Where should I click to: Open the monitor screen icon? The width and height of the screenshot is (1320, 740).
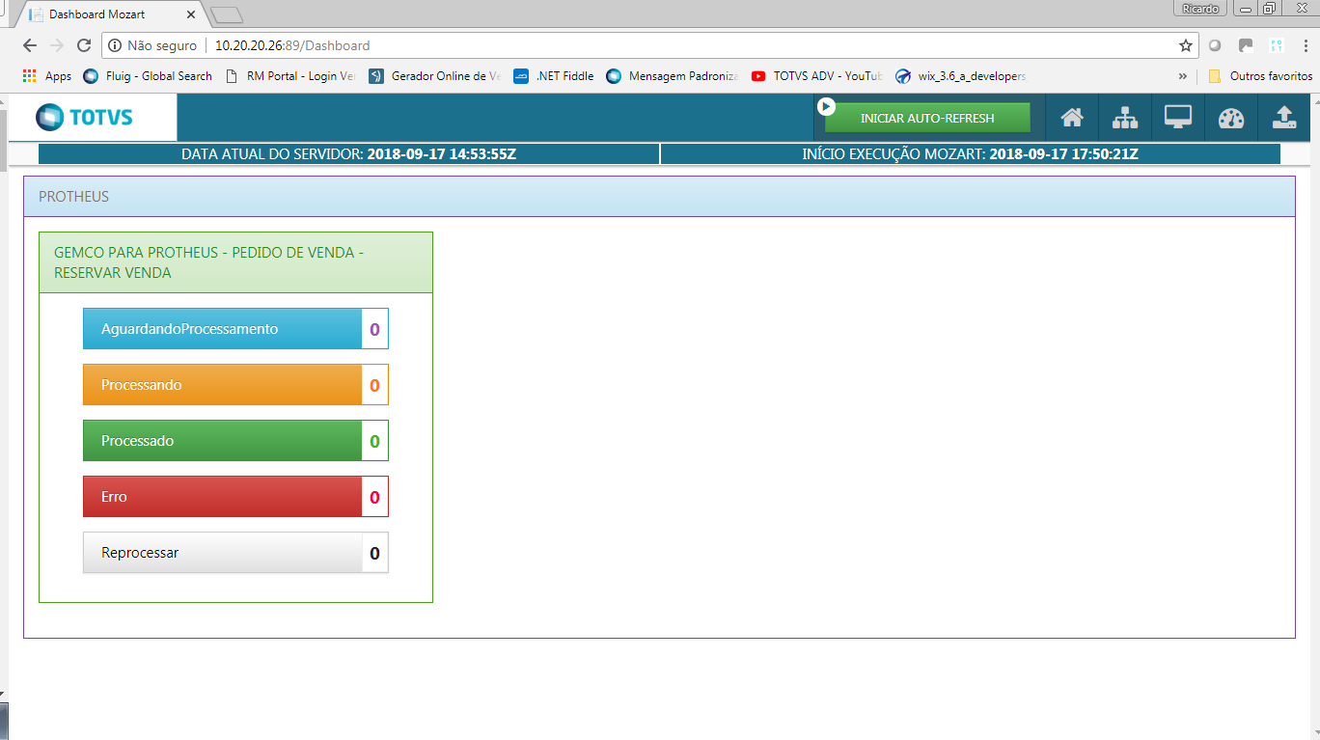tap(1178, 118)
